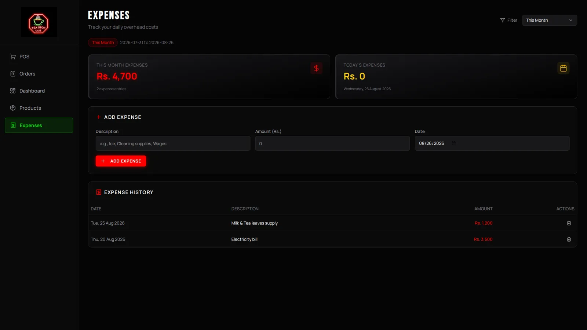Click the red Add Expense button

coord(121,161)
